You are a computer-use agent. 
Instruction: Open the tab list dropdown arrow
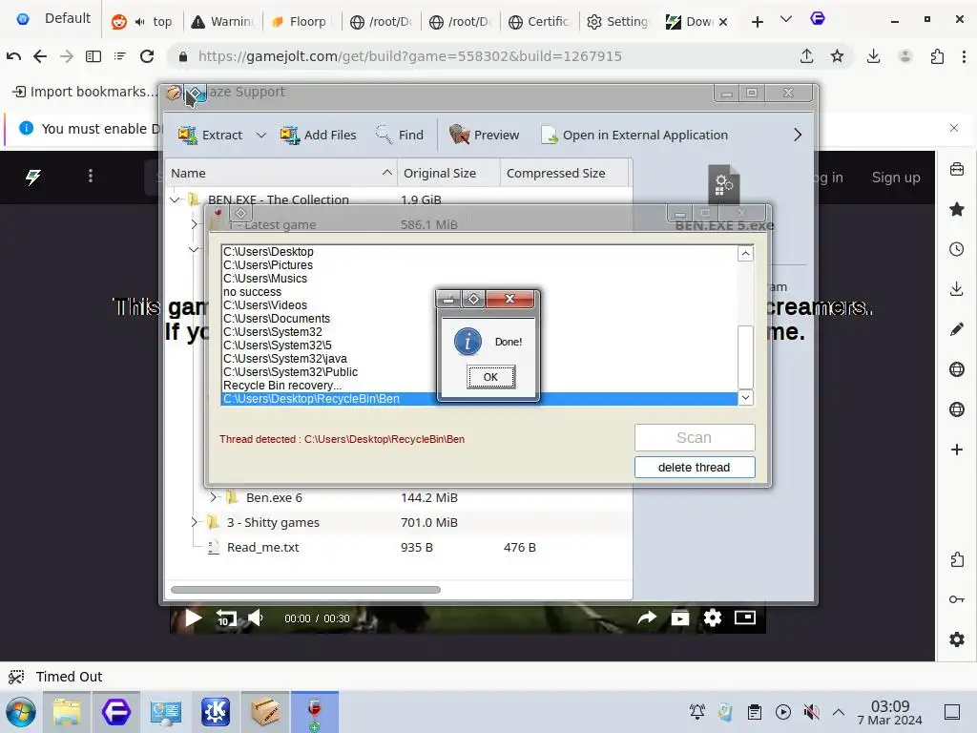[x=786, y=19]
